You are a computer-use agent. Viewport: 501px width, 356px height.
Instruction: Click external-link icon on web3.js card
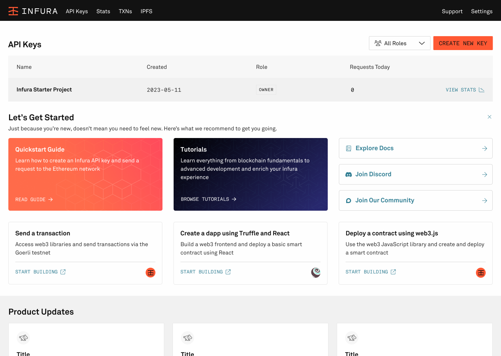[x=393, y=272]
